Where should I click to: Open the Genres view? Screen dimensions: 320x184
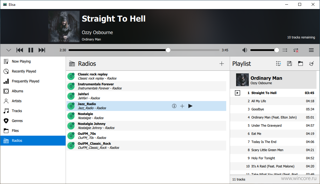[x=33, y=121]
